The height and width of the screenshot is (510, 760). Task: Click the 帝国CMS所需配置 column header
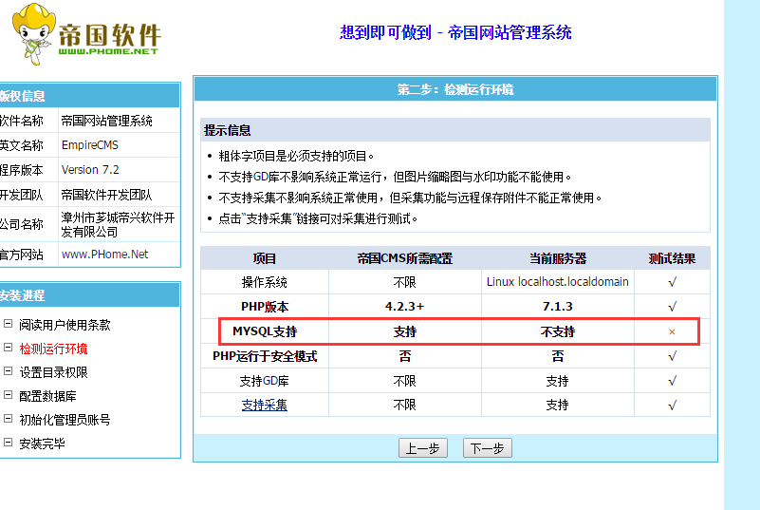click(405, 258)
